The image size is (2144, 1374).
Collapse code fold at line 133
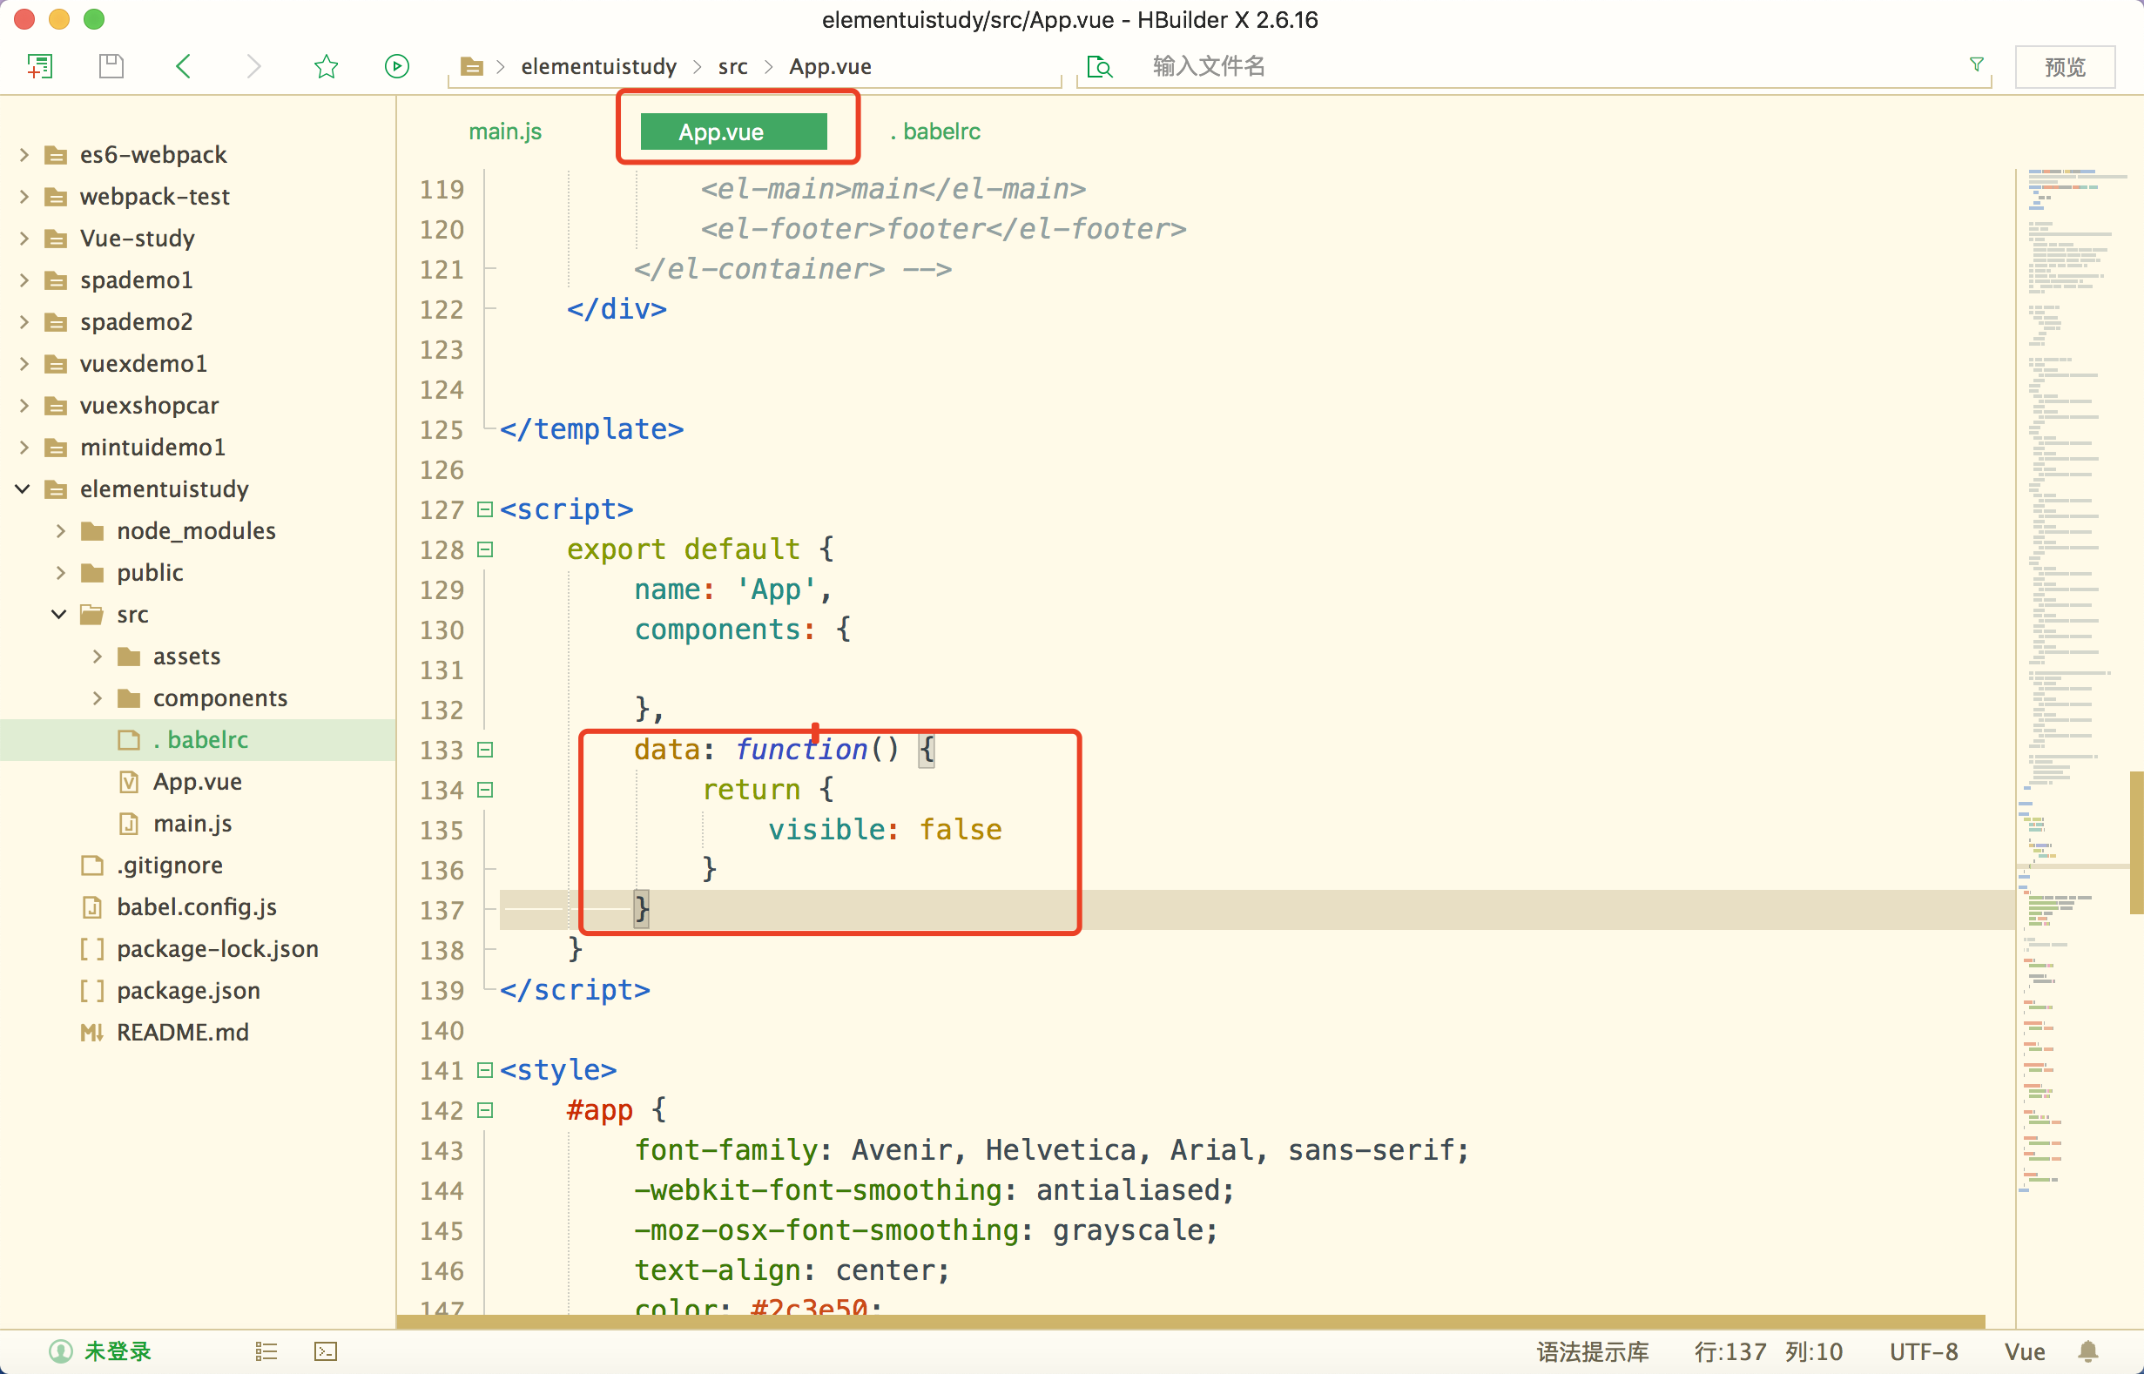pyautogui.click(x=485, y=750)
